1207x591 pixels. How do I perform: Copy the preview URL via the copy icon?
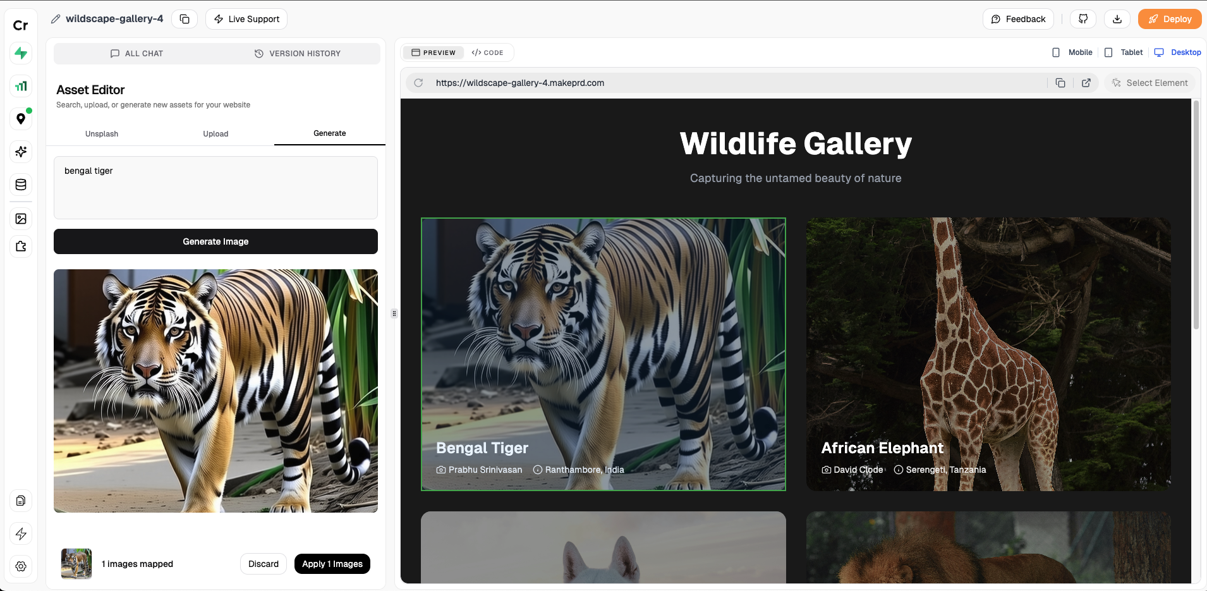[x=1061, y=83]
